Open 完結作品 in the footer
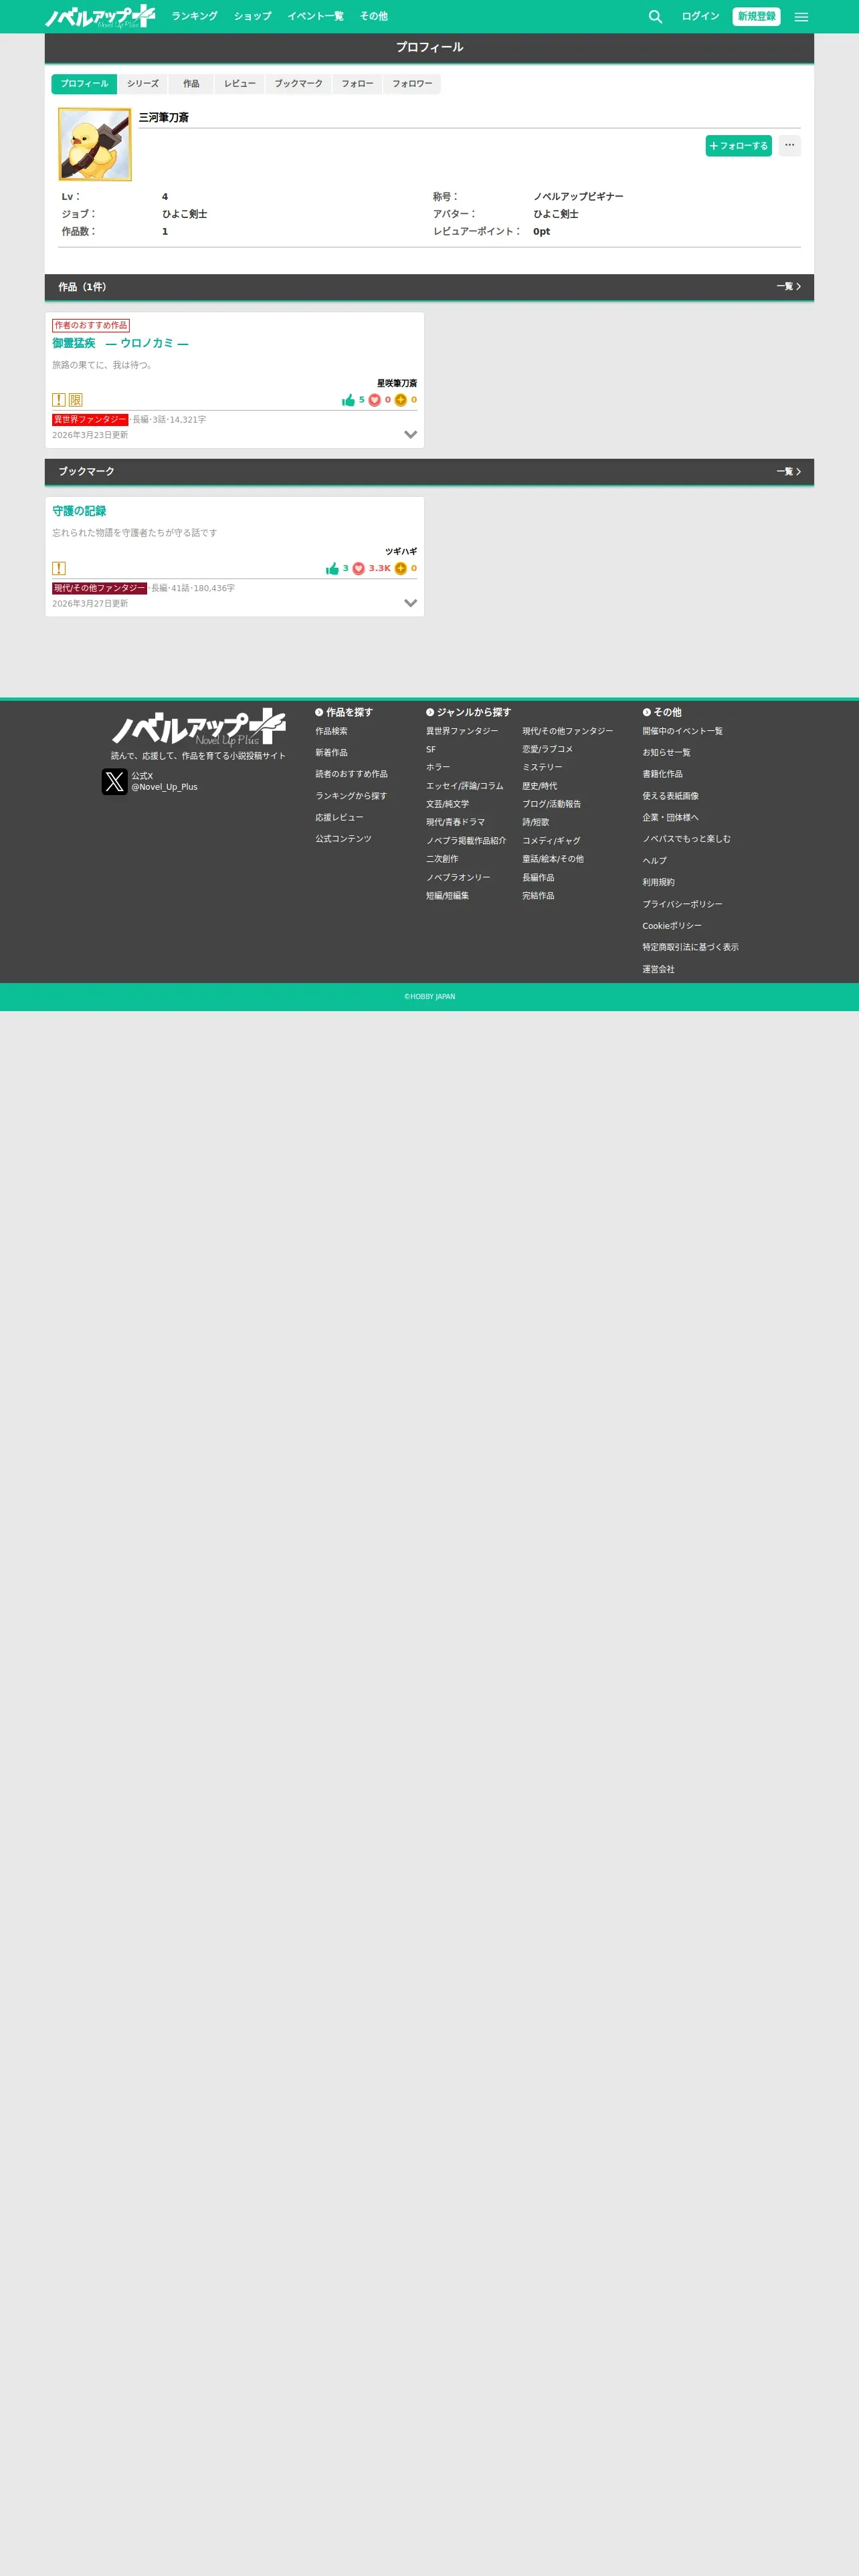859x2576 pixels. point(538,896)
